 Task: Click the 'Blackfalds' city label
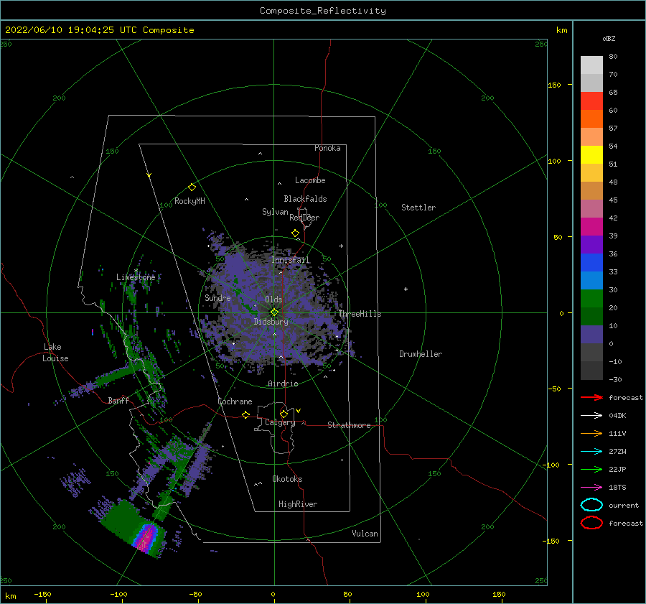[305, 199]
